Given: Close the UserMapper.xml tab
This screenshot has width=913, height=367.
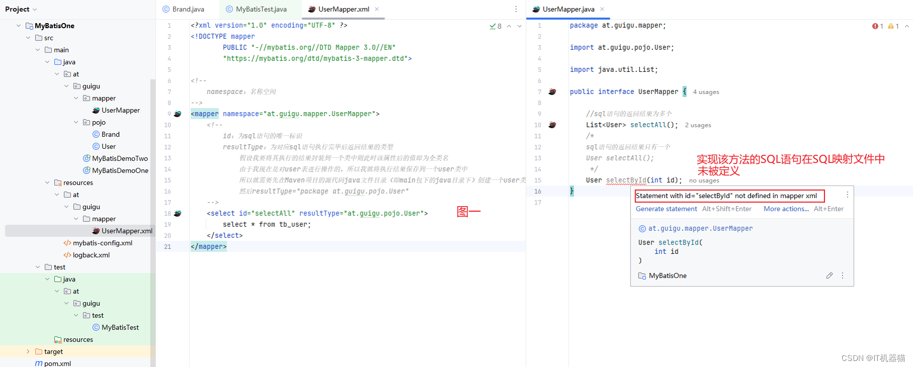Looking at the screenshot, I should click(x=377, y=9).
